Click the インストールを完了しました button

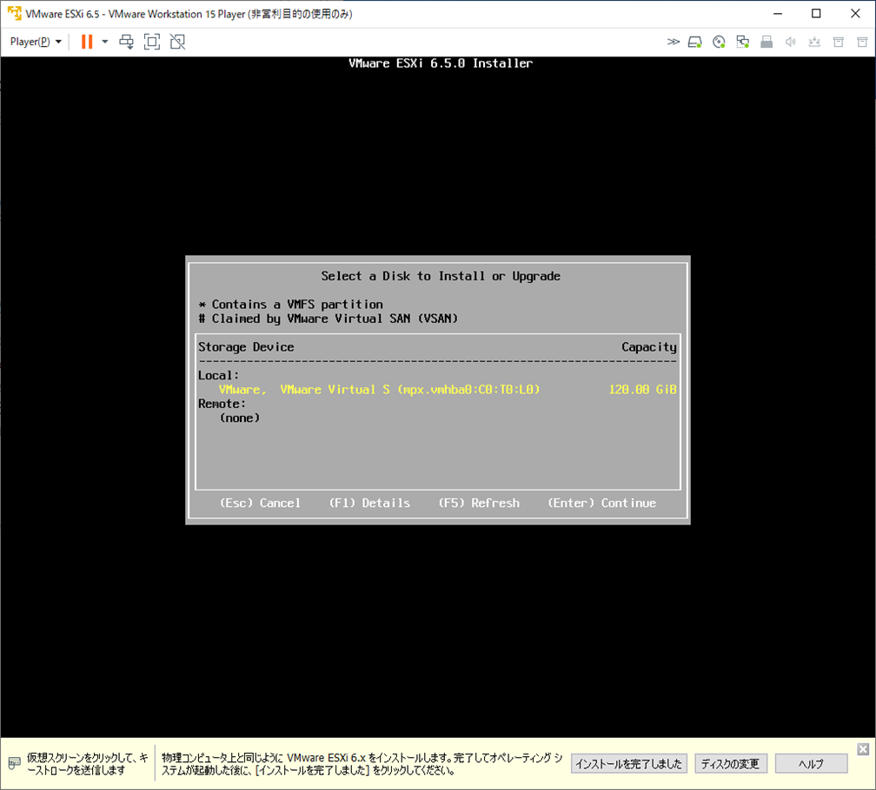click(x=629, y=764)
